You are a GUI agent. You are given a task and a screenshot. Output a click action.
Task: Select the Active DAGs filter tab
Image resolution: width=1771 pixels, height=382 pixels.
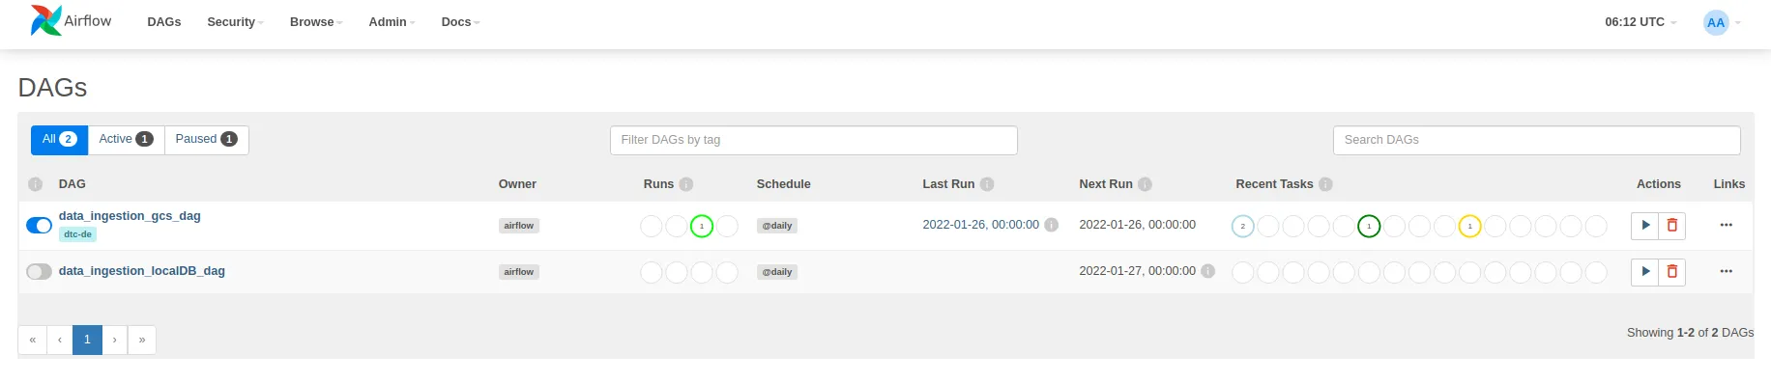[x=127, y=140]
